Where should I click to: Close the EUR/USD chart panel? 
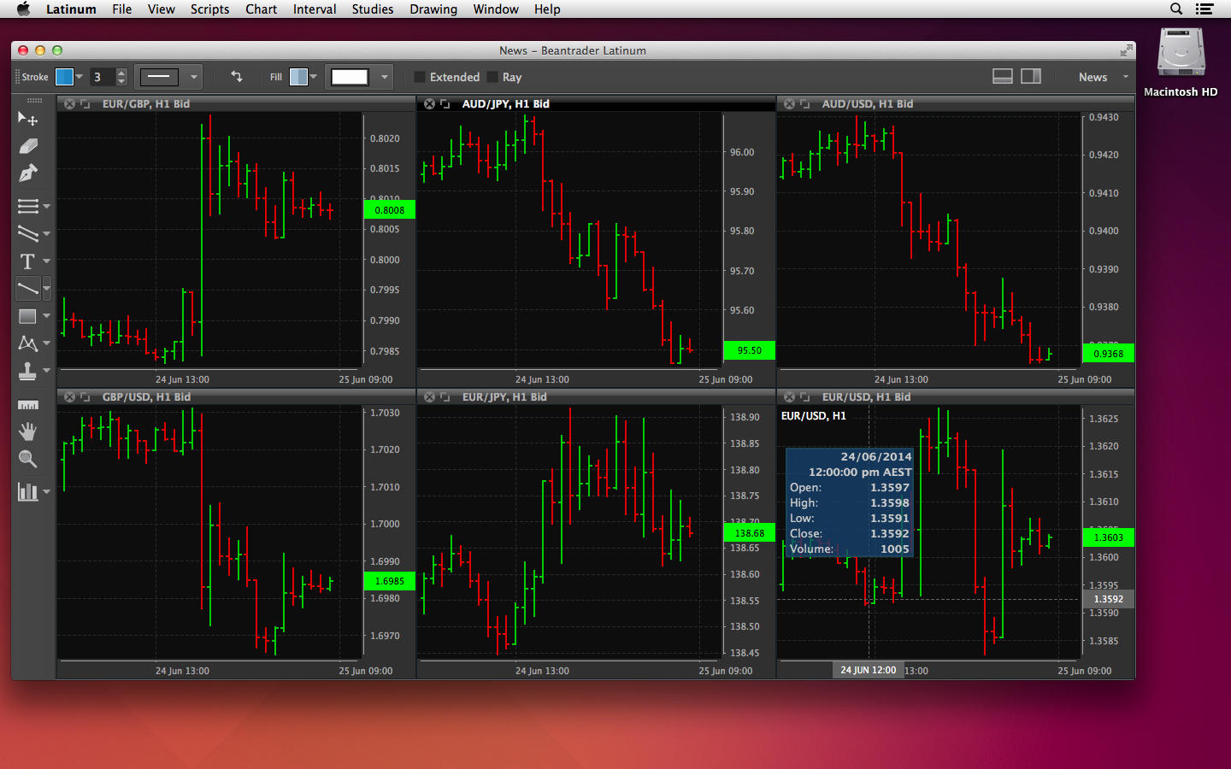(x=789, y=397)
